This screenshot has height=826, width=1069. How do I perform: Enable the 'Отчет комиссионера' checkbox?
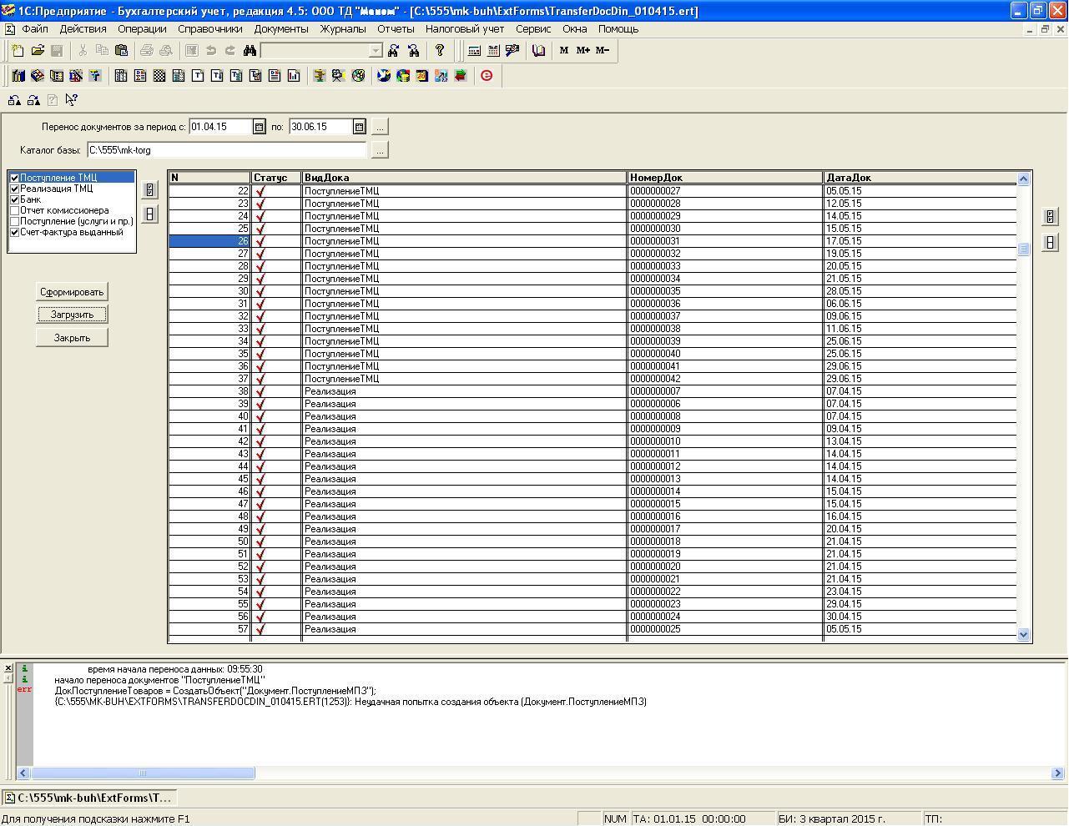(14, 210)
